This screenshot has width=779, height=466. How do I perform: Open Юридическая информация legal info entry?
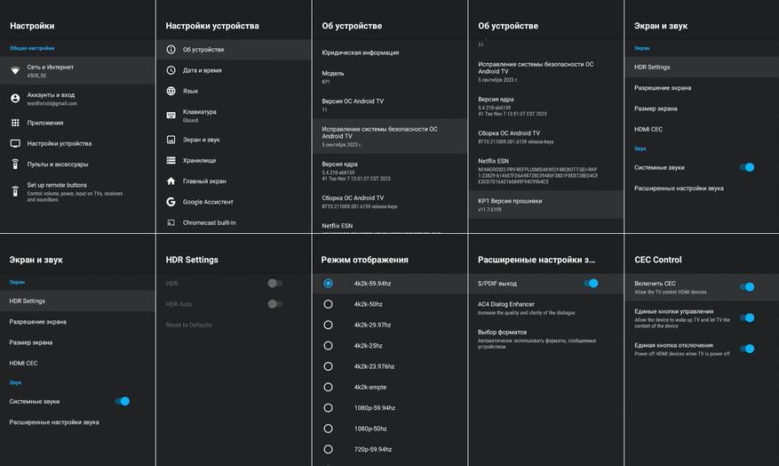360,52
